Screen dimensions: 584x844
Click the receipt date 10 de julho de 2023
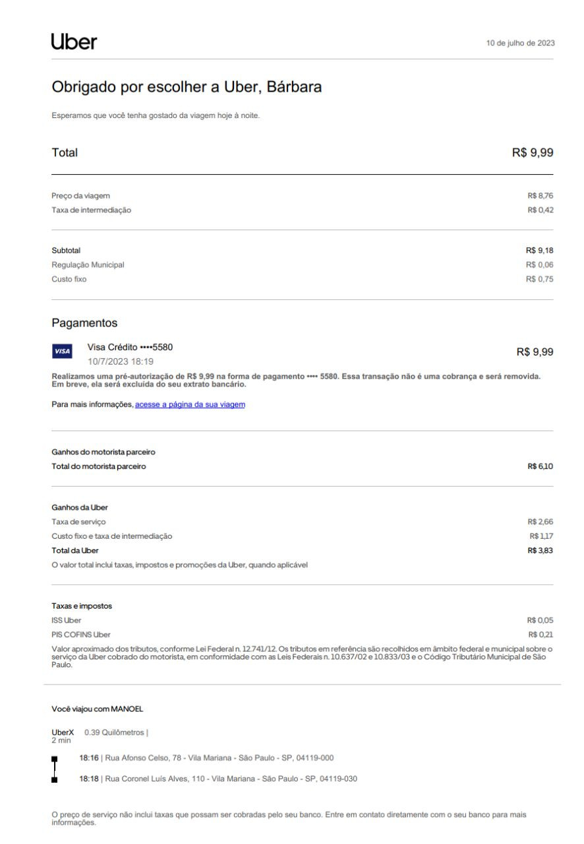click(x=520, y=44)
